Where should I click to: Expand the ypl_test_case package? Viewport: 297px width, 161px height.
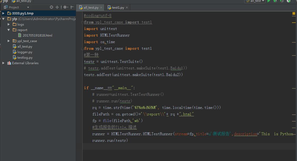click(8, 41)
